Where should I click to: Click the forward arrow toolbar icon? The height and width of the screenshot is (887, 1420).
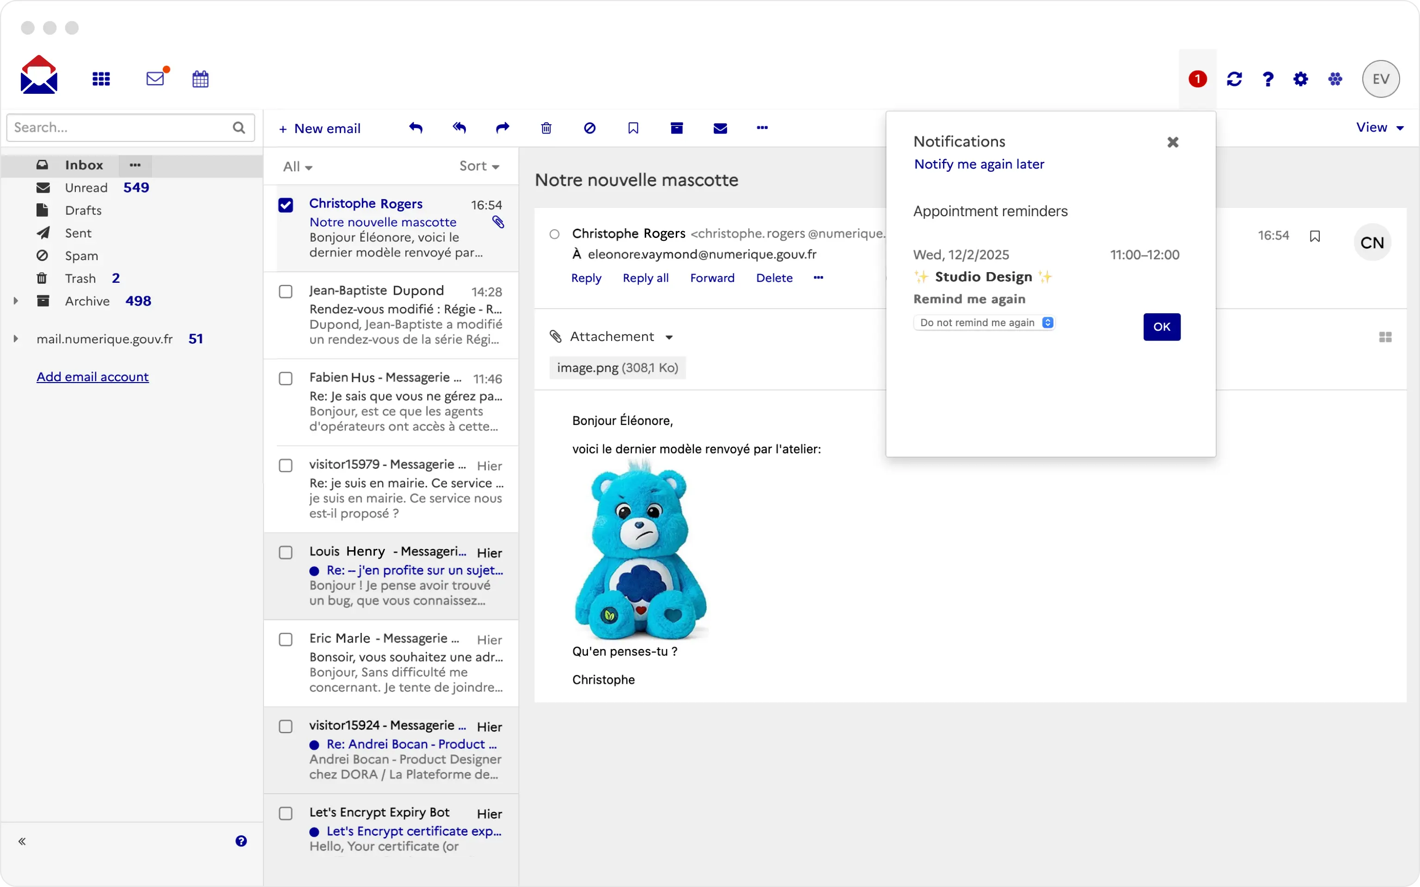[502, 128]
